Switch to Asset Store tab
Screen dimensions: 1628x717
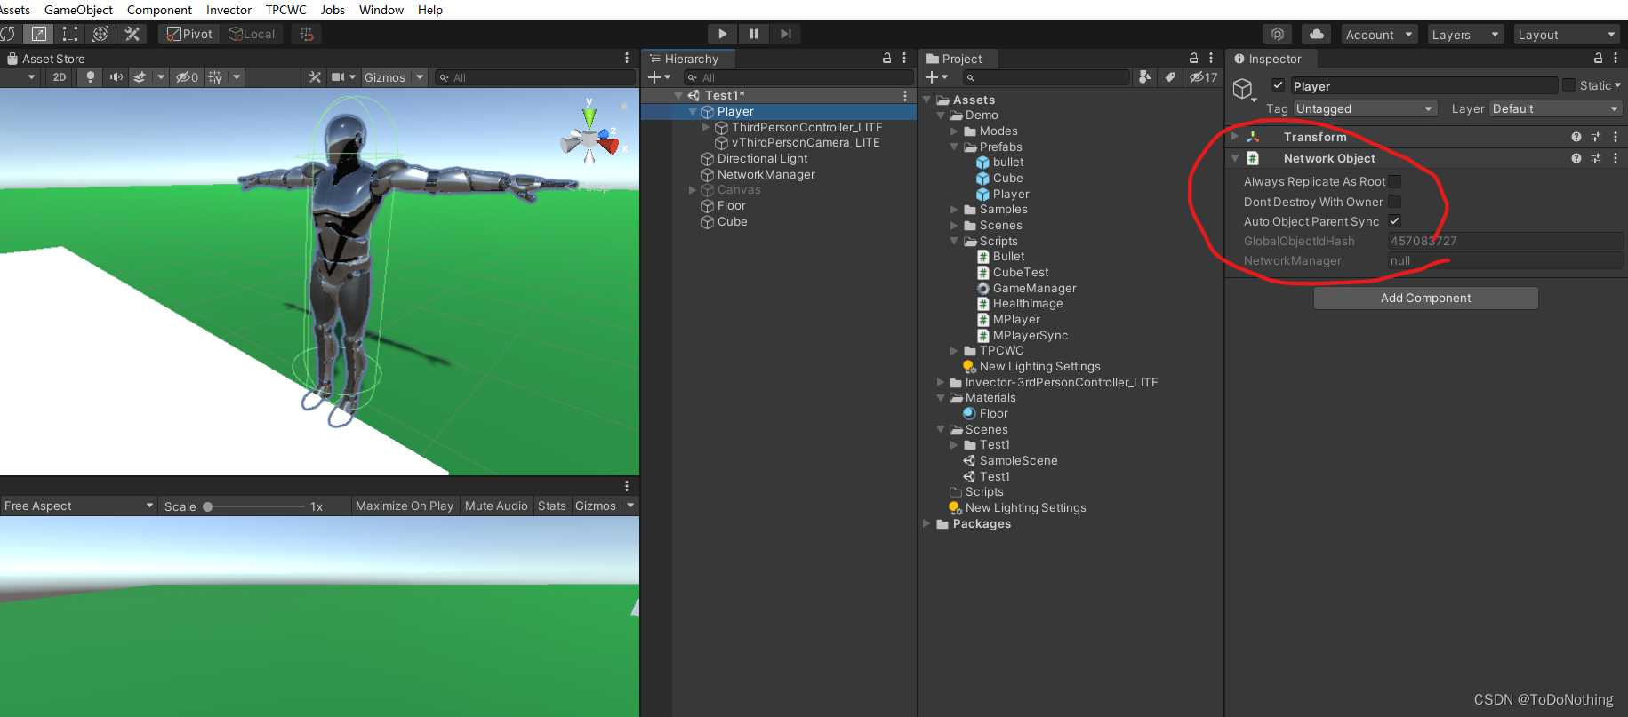coord(46,59)
